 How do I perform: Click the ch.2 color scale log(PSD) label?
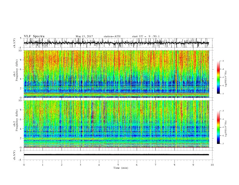[x=226, y=128]
